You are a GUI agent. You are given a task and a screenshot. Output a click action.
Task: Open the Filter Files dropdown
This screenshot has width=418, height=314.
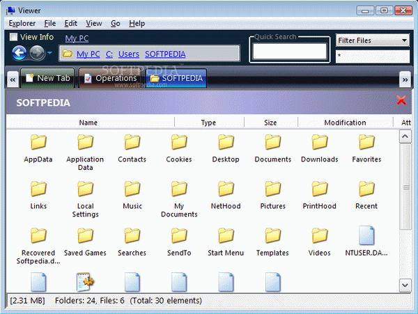373,40
